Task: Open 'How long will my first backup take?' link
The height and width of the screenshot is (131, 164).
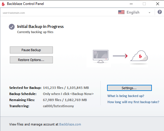Action: click(x=133, y=102)
